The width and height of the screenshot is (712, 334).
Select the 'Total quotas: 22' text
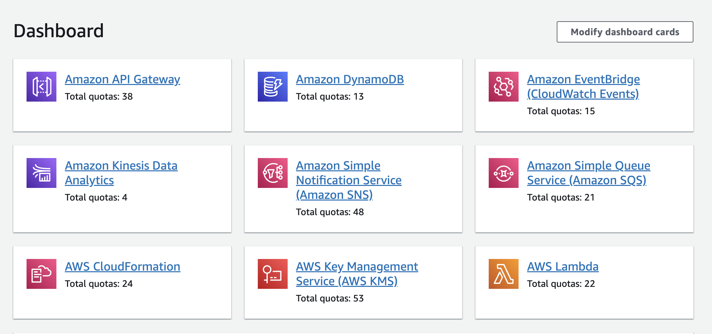[x=561, y=284]
